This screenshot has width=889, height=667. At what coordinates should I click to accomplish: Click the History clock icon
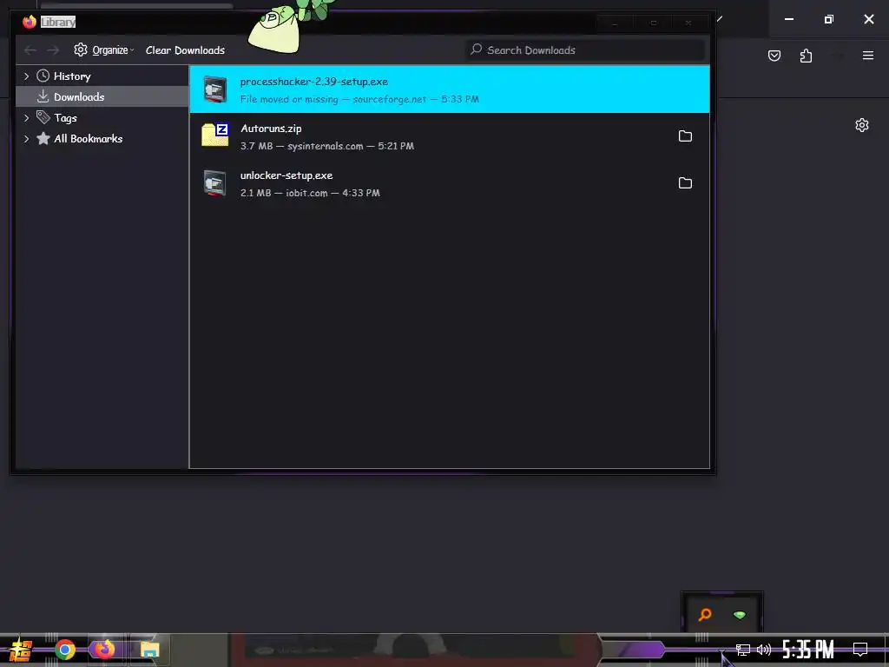point(43,76)
